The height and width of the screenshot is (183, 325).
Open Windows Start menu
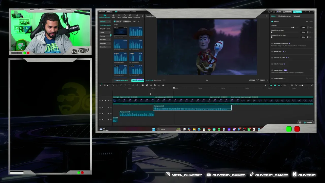click(x=154, y=129)
